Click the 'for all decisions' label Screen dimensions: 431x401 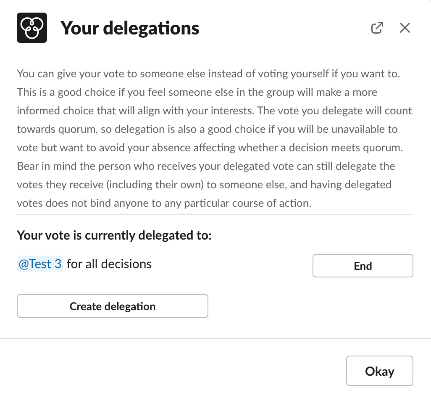click(108, 264)
